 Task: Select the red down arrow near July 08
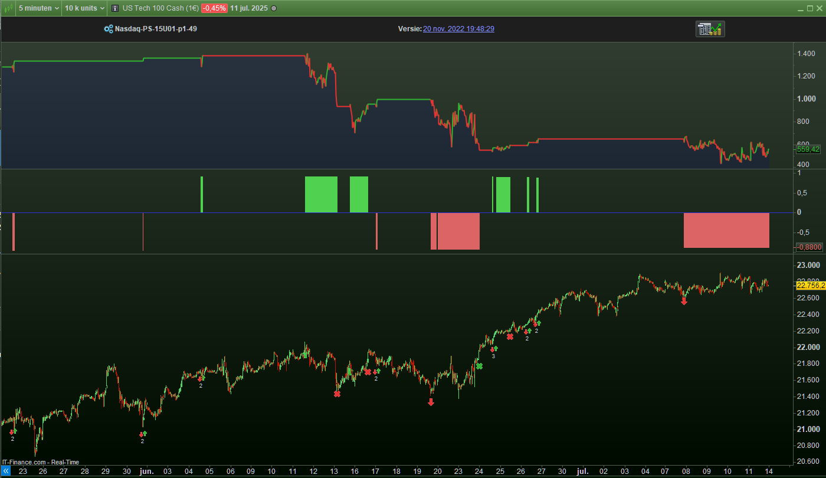coord(684,302)
